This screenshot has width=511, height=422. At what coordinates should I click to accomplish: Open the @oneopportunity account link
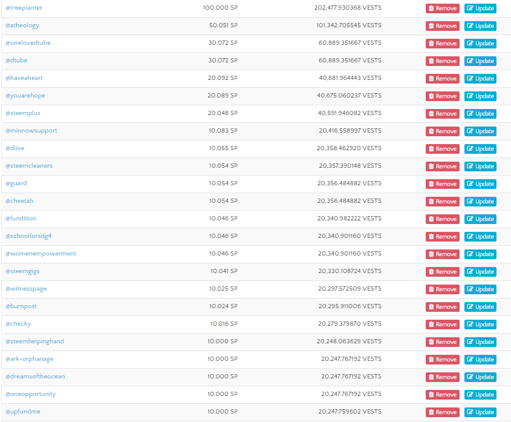(x=31, y=394)
